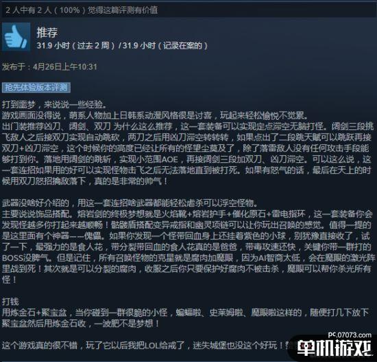Viewport: 377px width, 362px height.
Task: Click the line starting 出门装推荐凶刀
Action: (x=188, y=127)
